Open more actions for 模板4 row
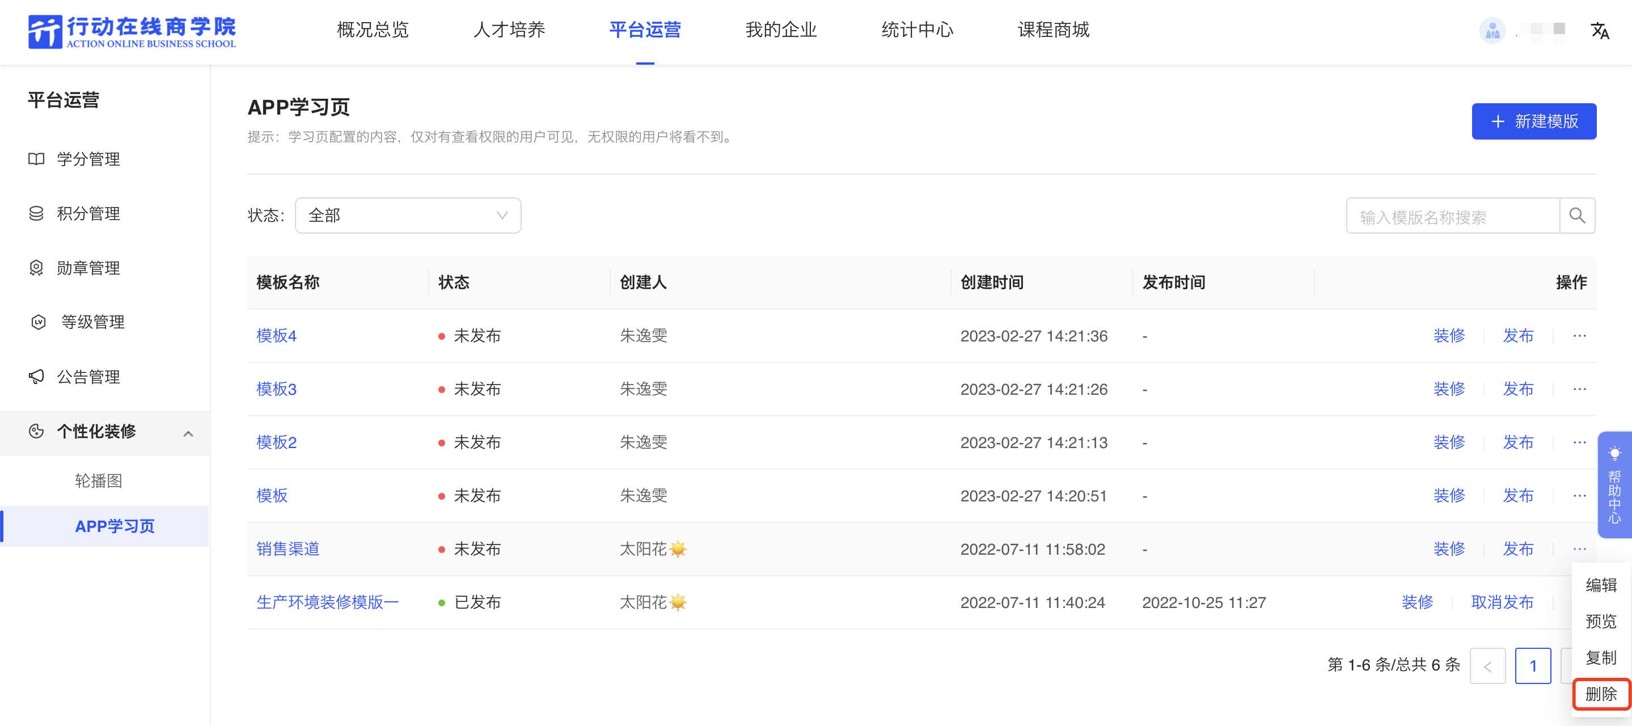Screen dimensions: 1632x726 1579,336
